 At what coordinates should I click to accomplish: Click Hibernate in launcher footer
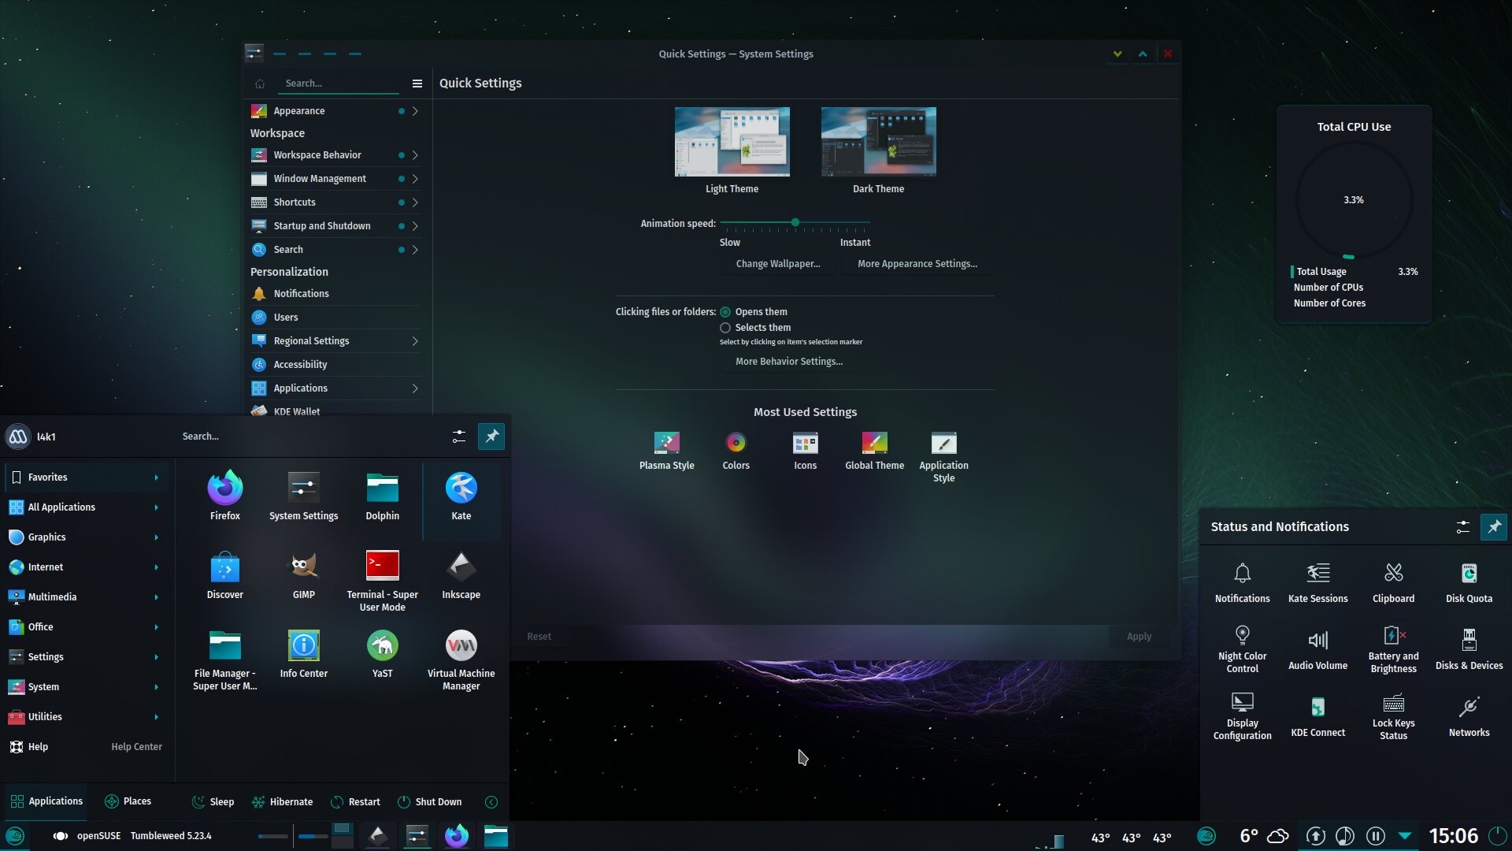[x=282, y=802]
